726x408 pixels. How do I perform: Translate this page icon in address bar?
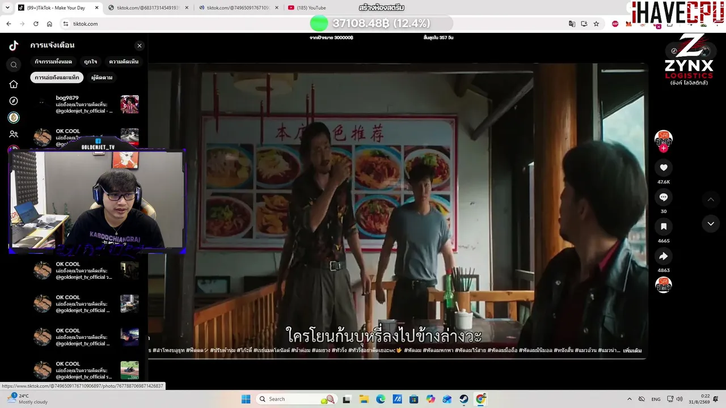(x=572, y=24)
